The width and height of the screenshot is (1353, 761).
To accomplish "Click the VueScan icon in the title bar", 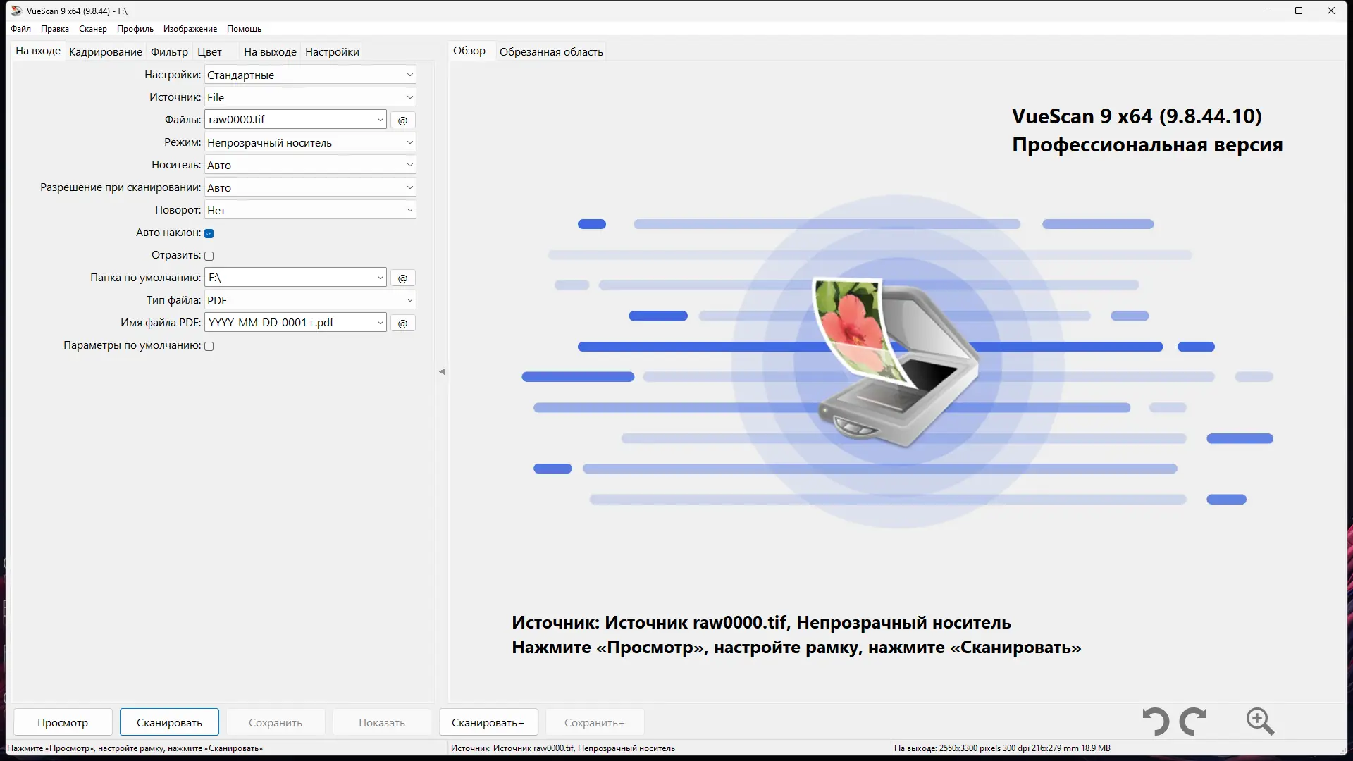I will tap(16, 11).
